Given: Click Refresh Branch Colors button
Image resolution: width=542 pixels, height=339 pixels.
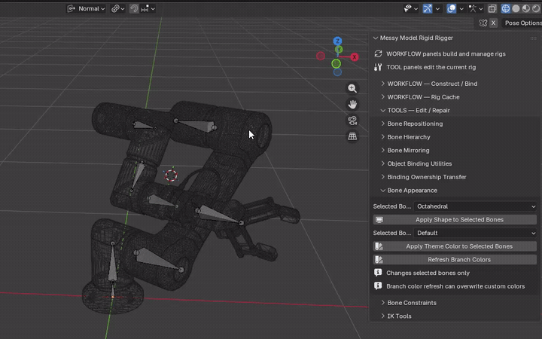Looking at the screenshot, I should (455, 259).
